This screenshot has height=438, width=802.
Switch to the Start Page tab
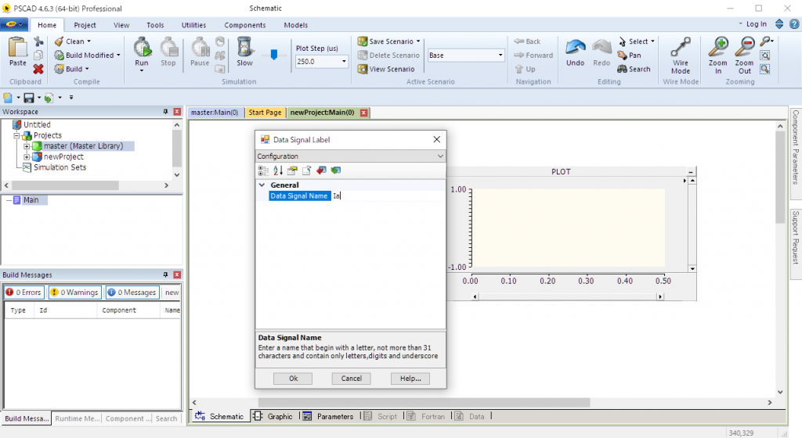[x=265, y=113]
